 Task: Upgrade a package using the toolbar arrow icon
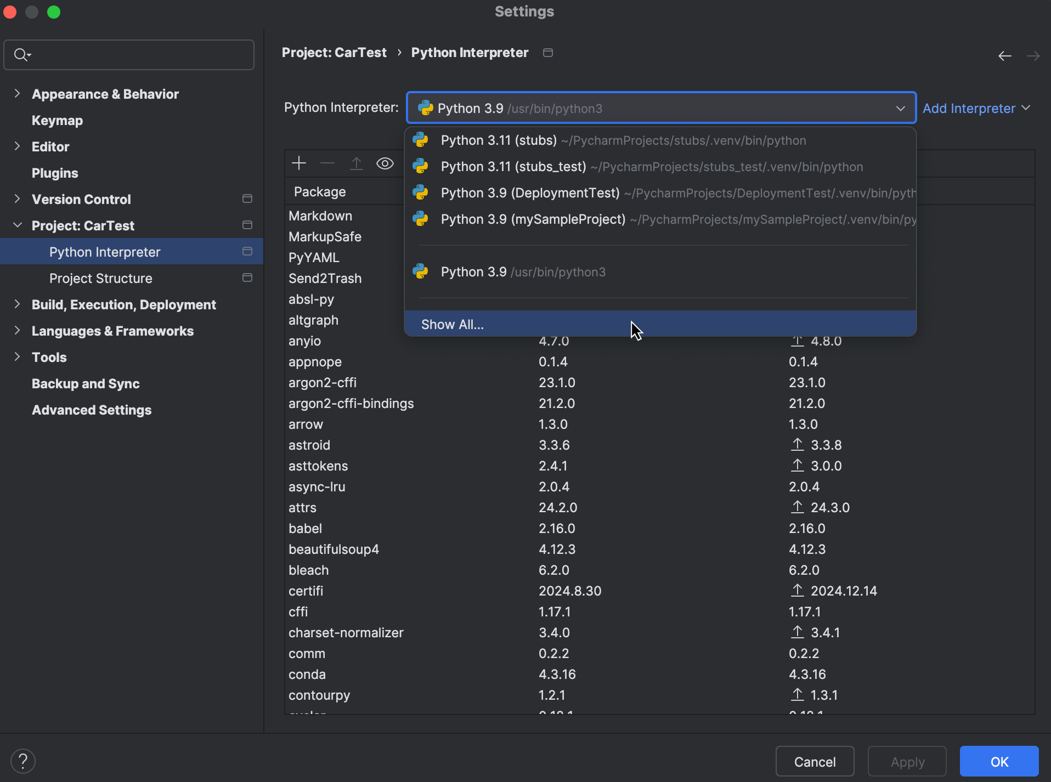point(357,163)
